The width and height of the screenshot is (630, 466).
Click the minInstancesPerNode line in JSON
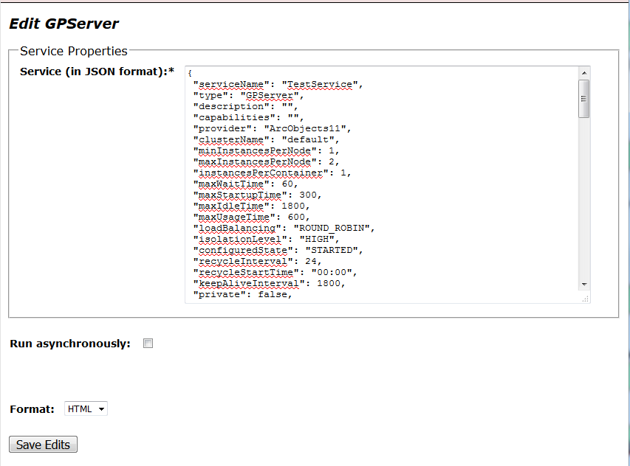[x=267, y=151]
